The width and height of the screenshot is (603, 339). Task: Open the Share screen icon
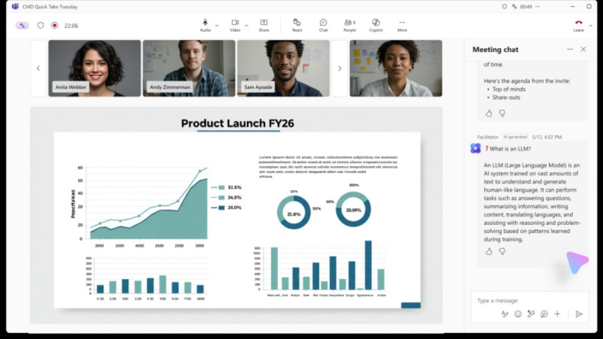(x=264, y=25)
